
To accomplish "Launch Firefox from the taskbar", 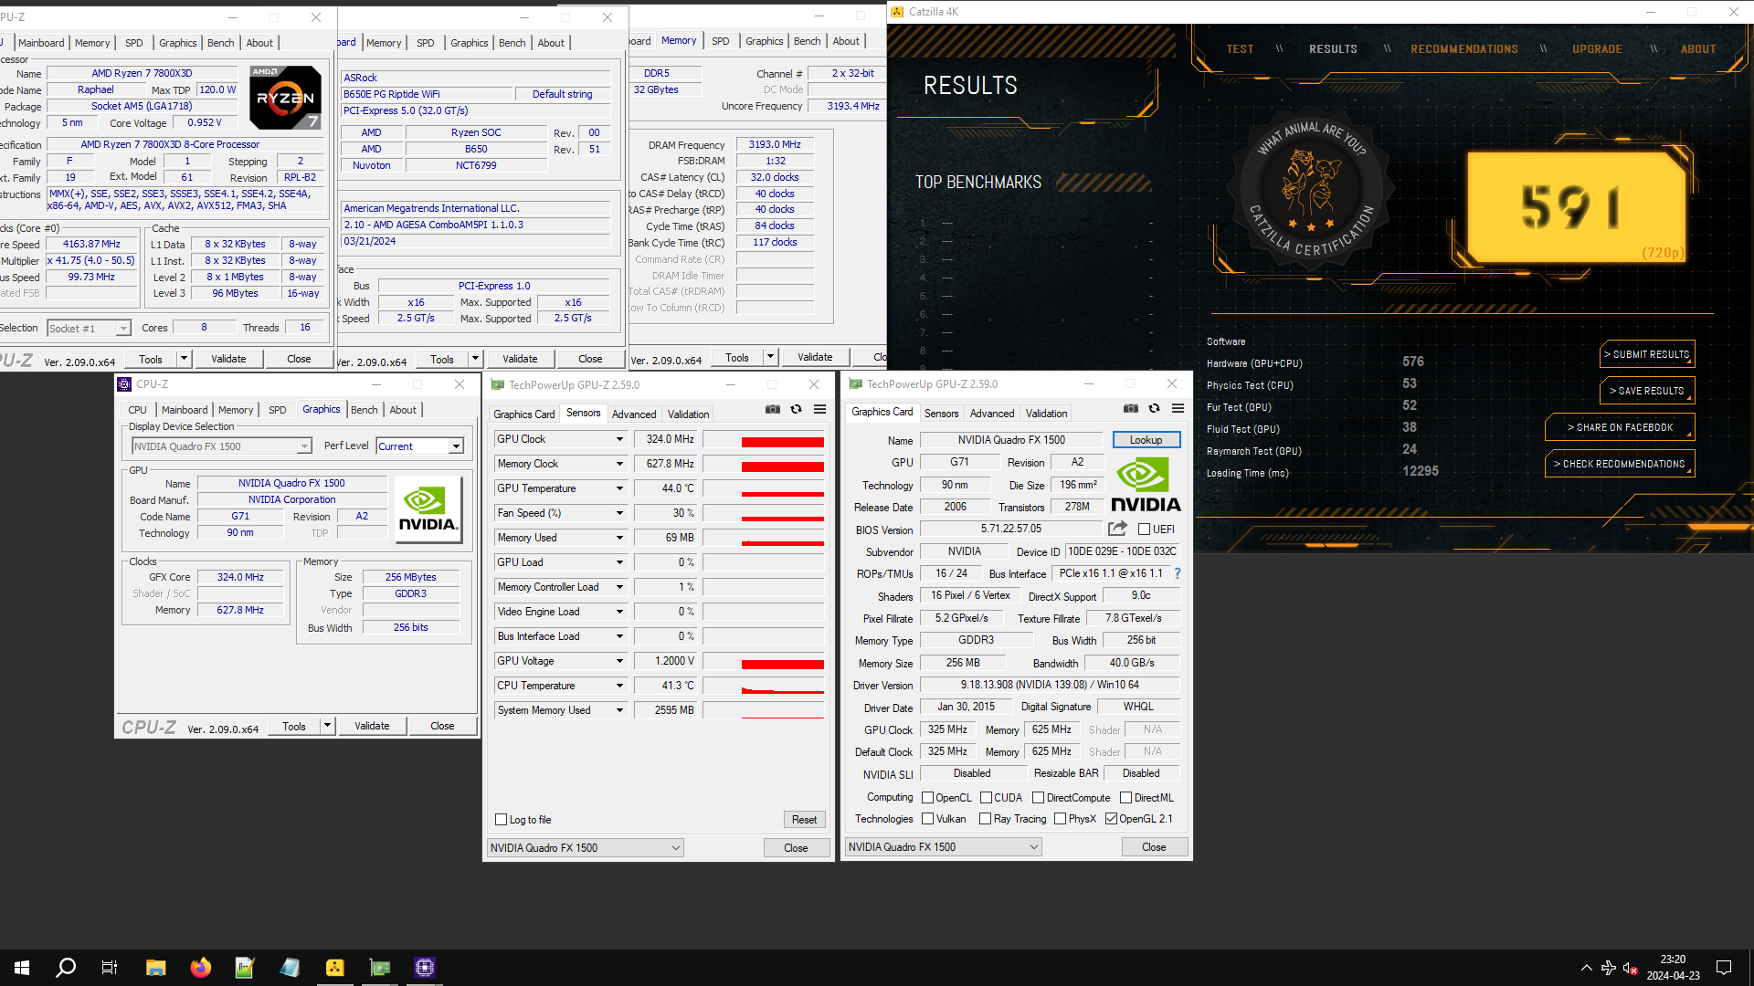I will [201, 968].
